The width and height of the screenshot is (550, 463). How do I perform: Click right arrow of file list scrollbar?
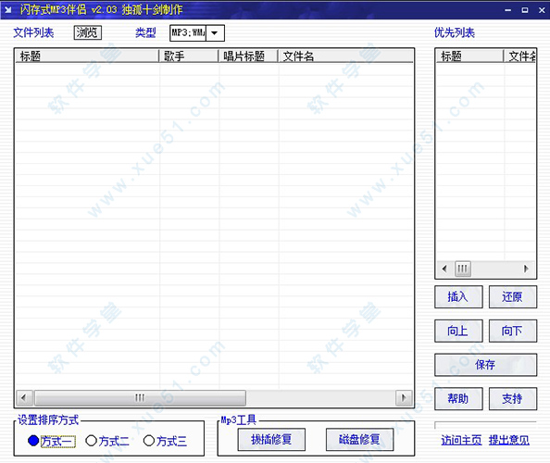pos(404,398)
